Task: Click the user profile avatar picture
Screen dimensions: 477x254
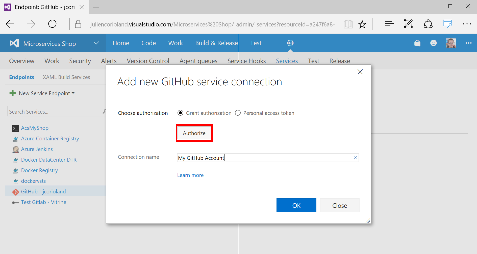Action: tap(451, 43)
